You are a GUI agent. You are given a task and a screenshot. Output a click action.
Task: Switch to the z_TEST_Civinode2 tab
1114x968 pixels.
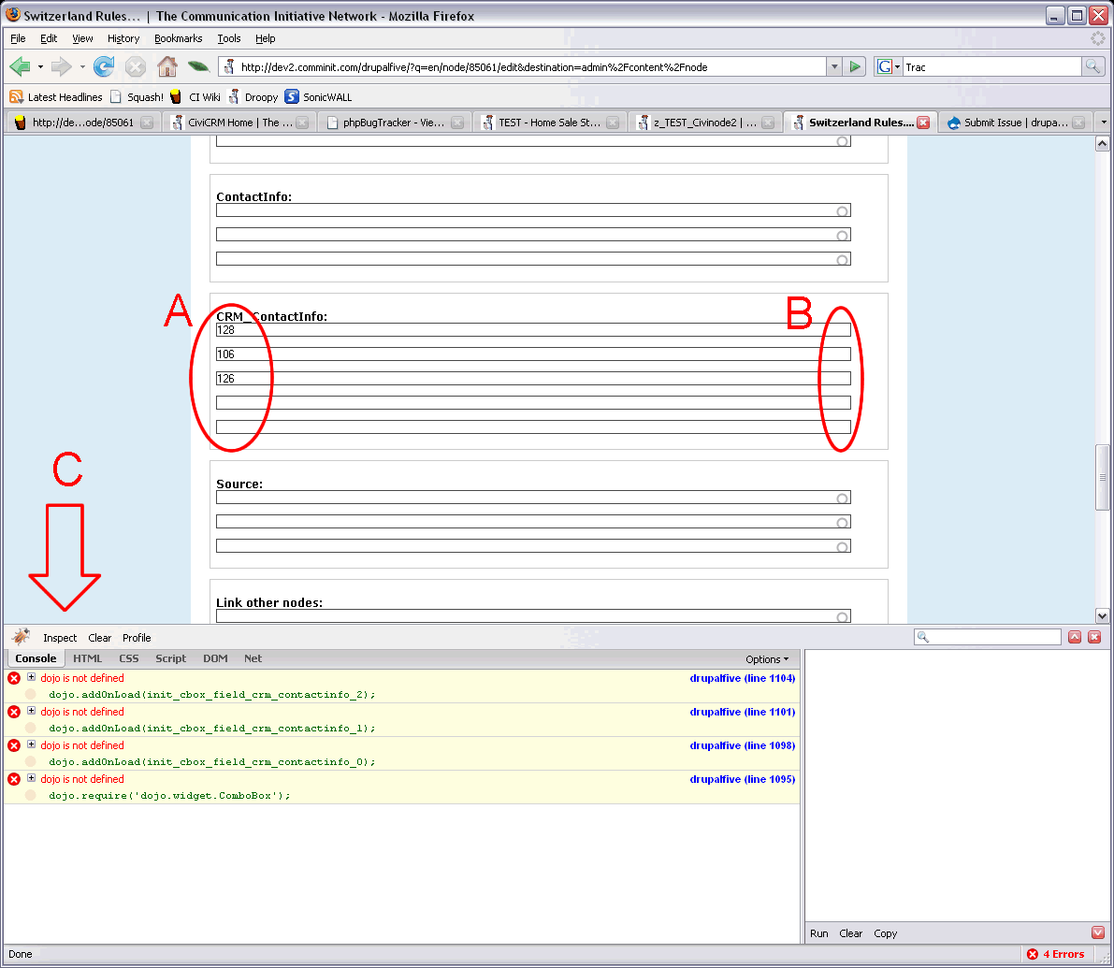[x=704, y=123]
